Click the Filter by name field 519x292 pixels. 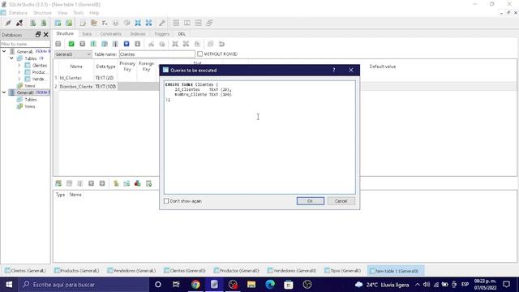click(x=25, y=44)
